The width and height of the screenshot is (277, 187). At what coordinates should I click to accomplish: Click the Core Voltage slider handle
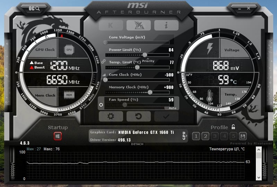point(105,43)
